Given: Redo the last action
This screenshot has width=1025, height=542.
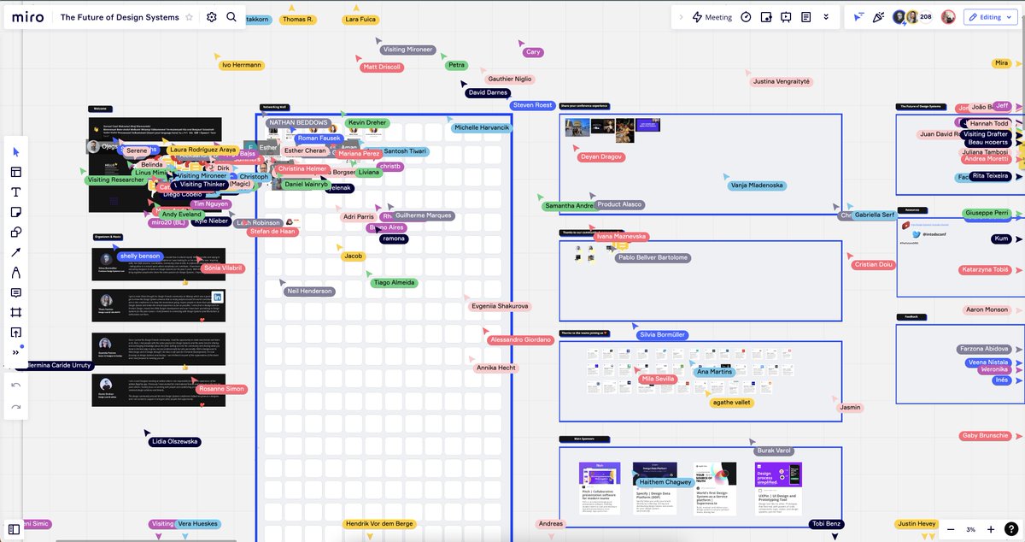Looking at the screenshot, I should pyautogui.click(x=15, y=407).
